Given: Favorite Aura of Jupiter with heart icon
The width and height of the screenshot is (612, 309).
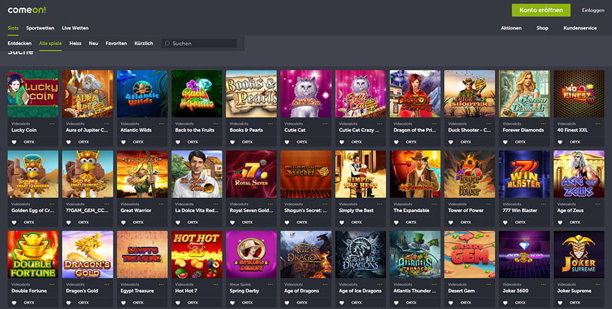Looking at the screenshot, I should pos(69,142).
